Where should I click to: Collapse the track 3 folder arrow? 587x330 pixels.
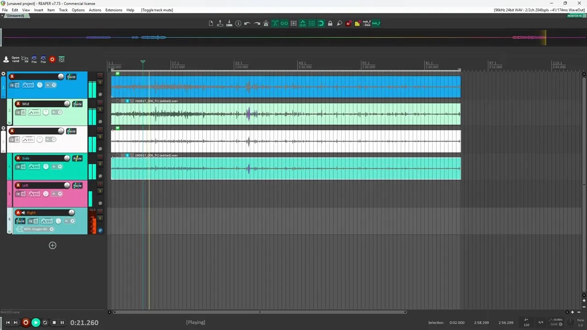point(4,128)
